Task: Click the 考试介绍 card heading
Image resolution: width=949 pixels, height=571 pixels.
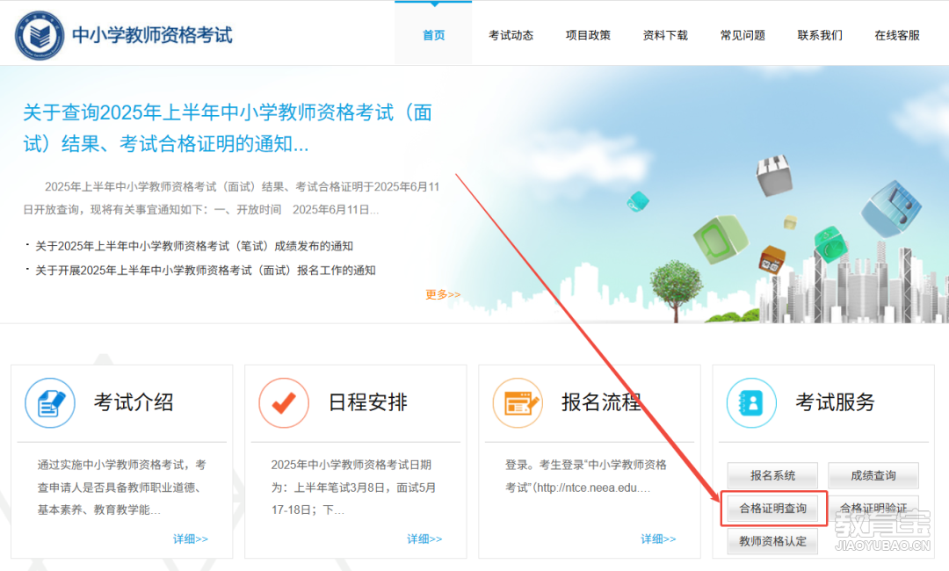Action: 134,402
